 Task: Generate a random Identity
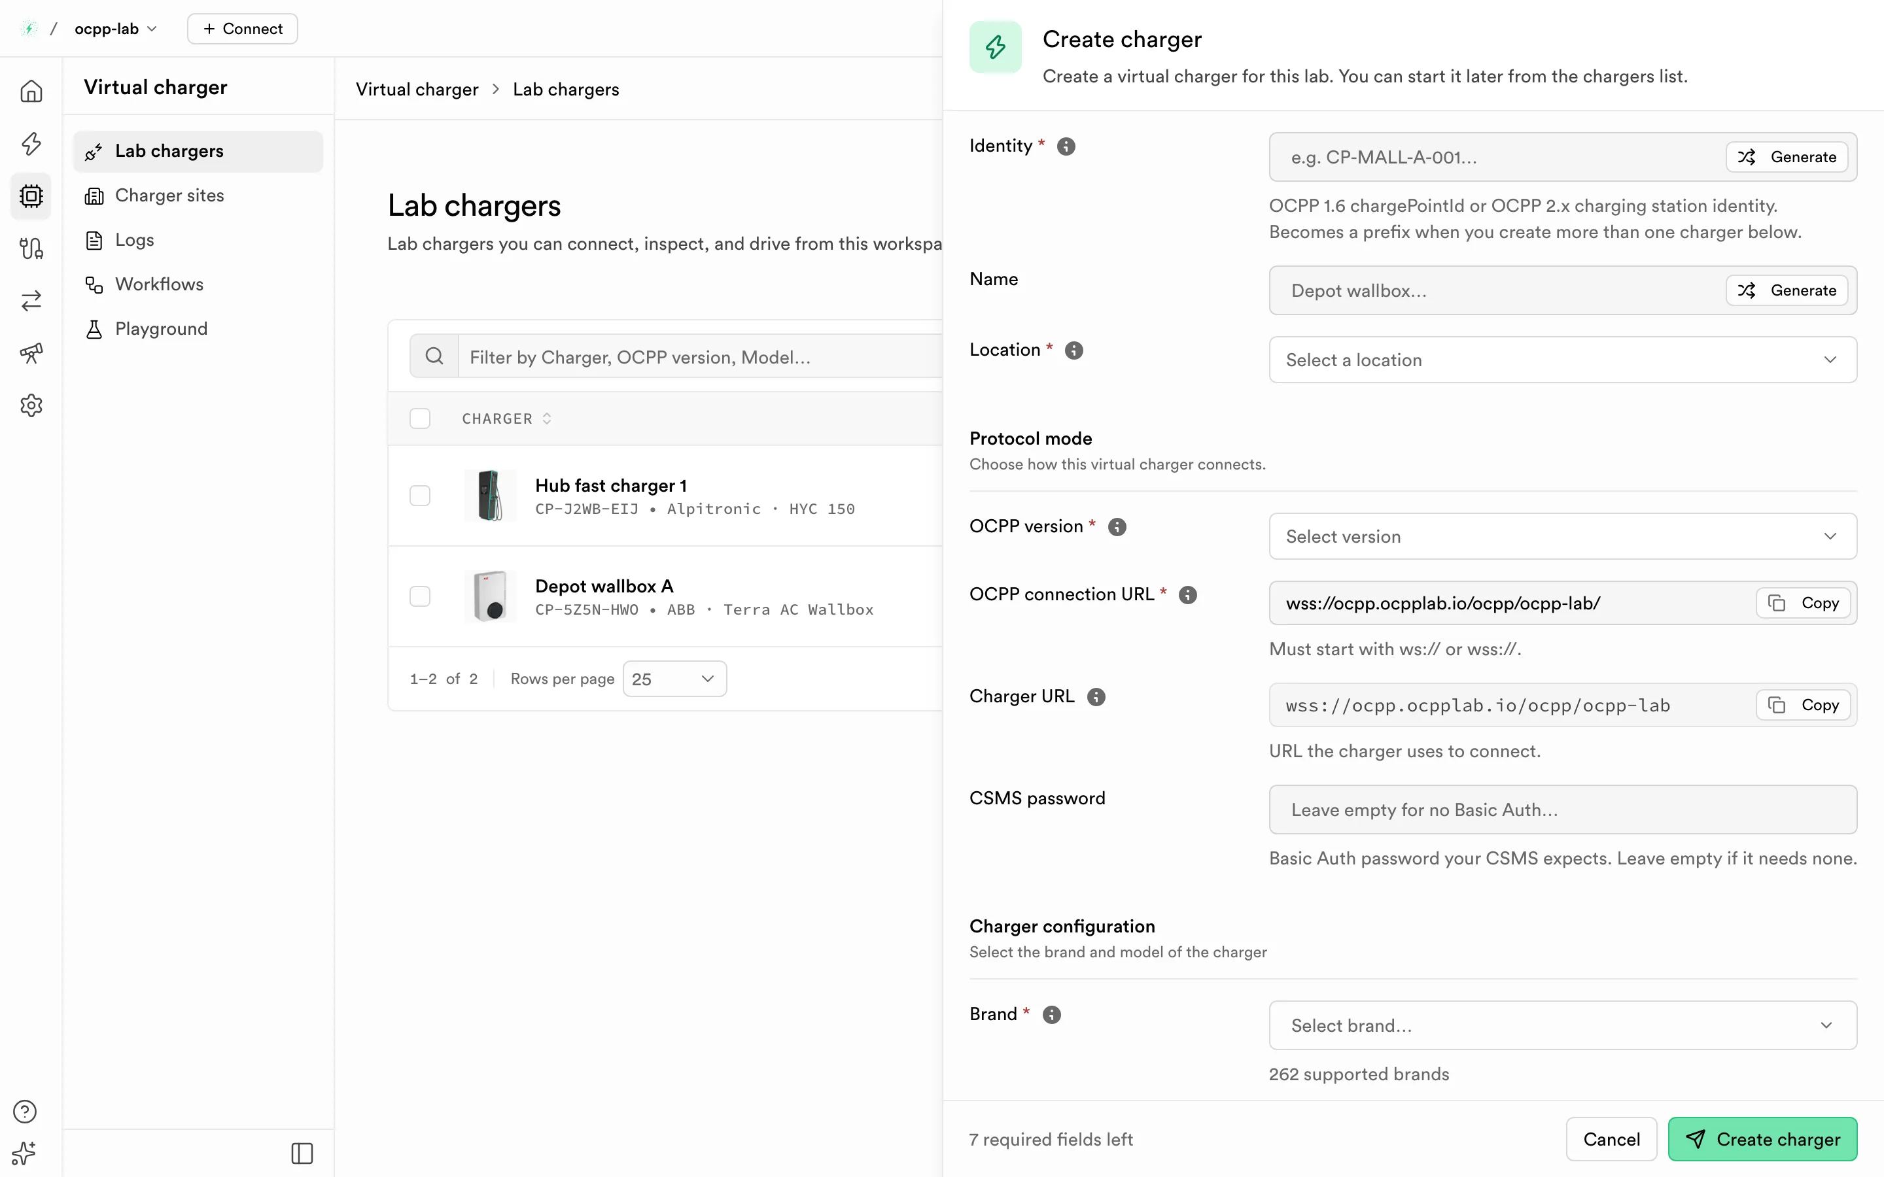1787,157
